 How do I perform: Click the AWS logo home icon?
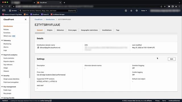pos(4,10)
